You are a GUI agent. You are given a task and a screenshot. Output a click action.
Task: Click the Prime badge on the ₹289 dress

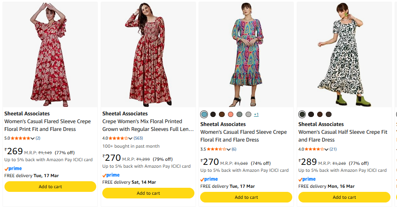pos(307,179)
